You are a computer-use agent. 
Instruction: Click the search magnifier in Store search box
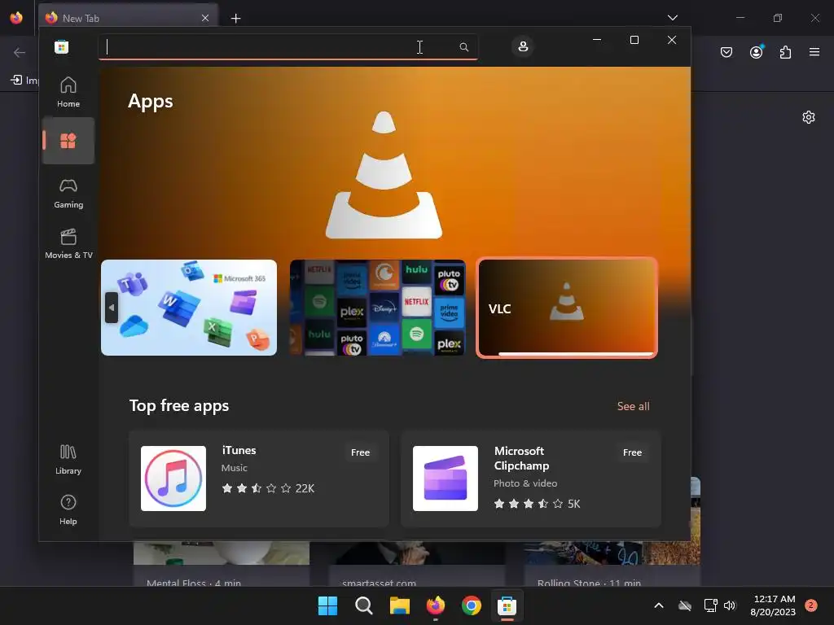(x=463, y=47)
